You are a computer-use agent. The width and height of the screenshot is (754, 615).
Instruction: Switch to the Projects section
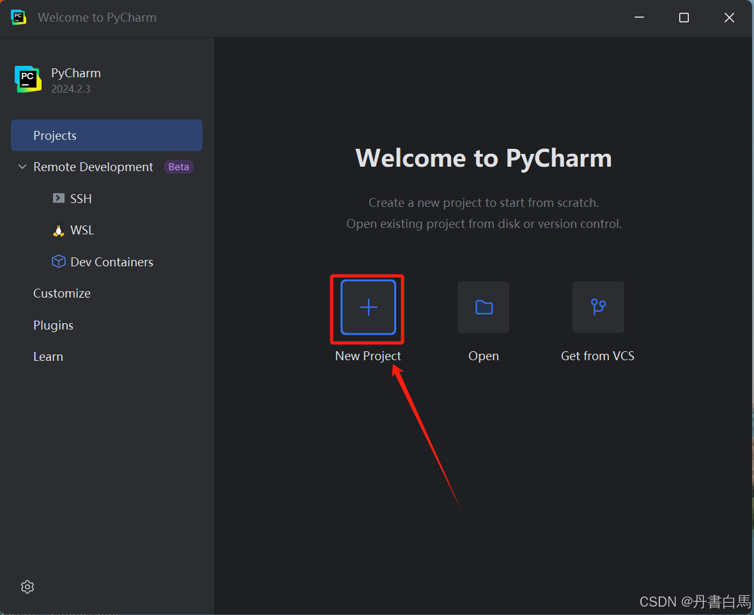(x=55, y=135)
